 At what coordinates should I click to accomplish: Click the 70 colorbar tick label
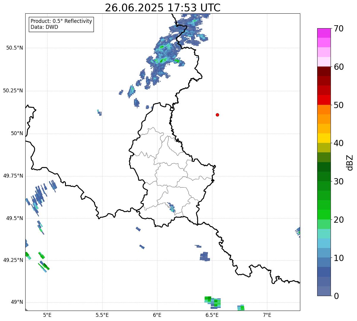click(339, 29)
